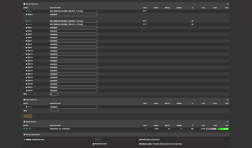Open the pool Slots dropdown showing 1
Screen dimensions: 252x148
tap(54, 110)
